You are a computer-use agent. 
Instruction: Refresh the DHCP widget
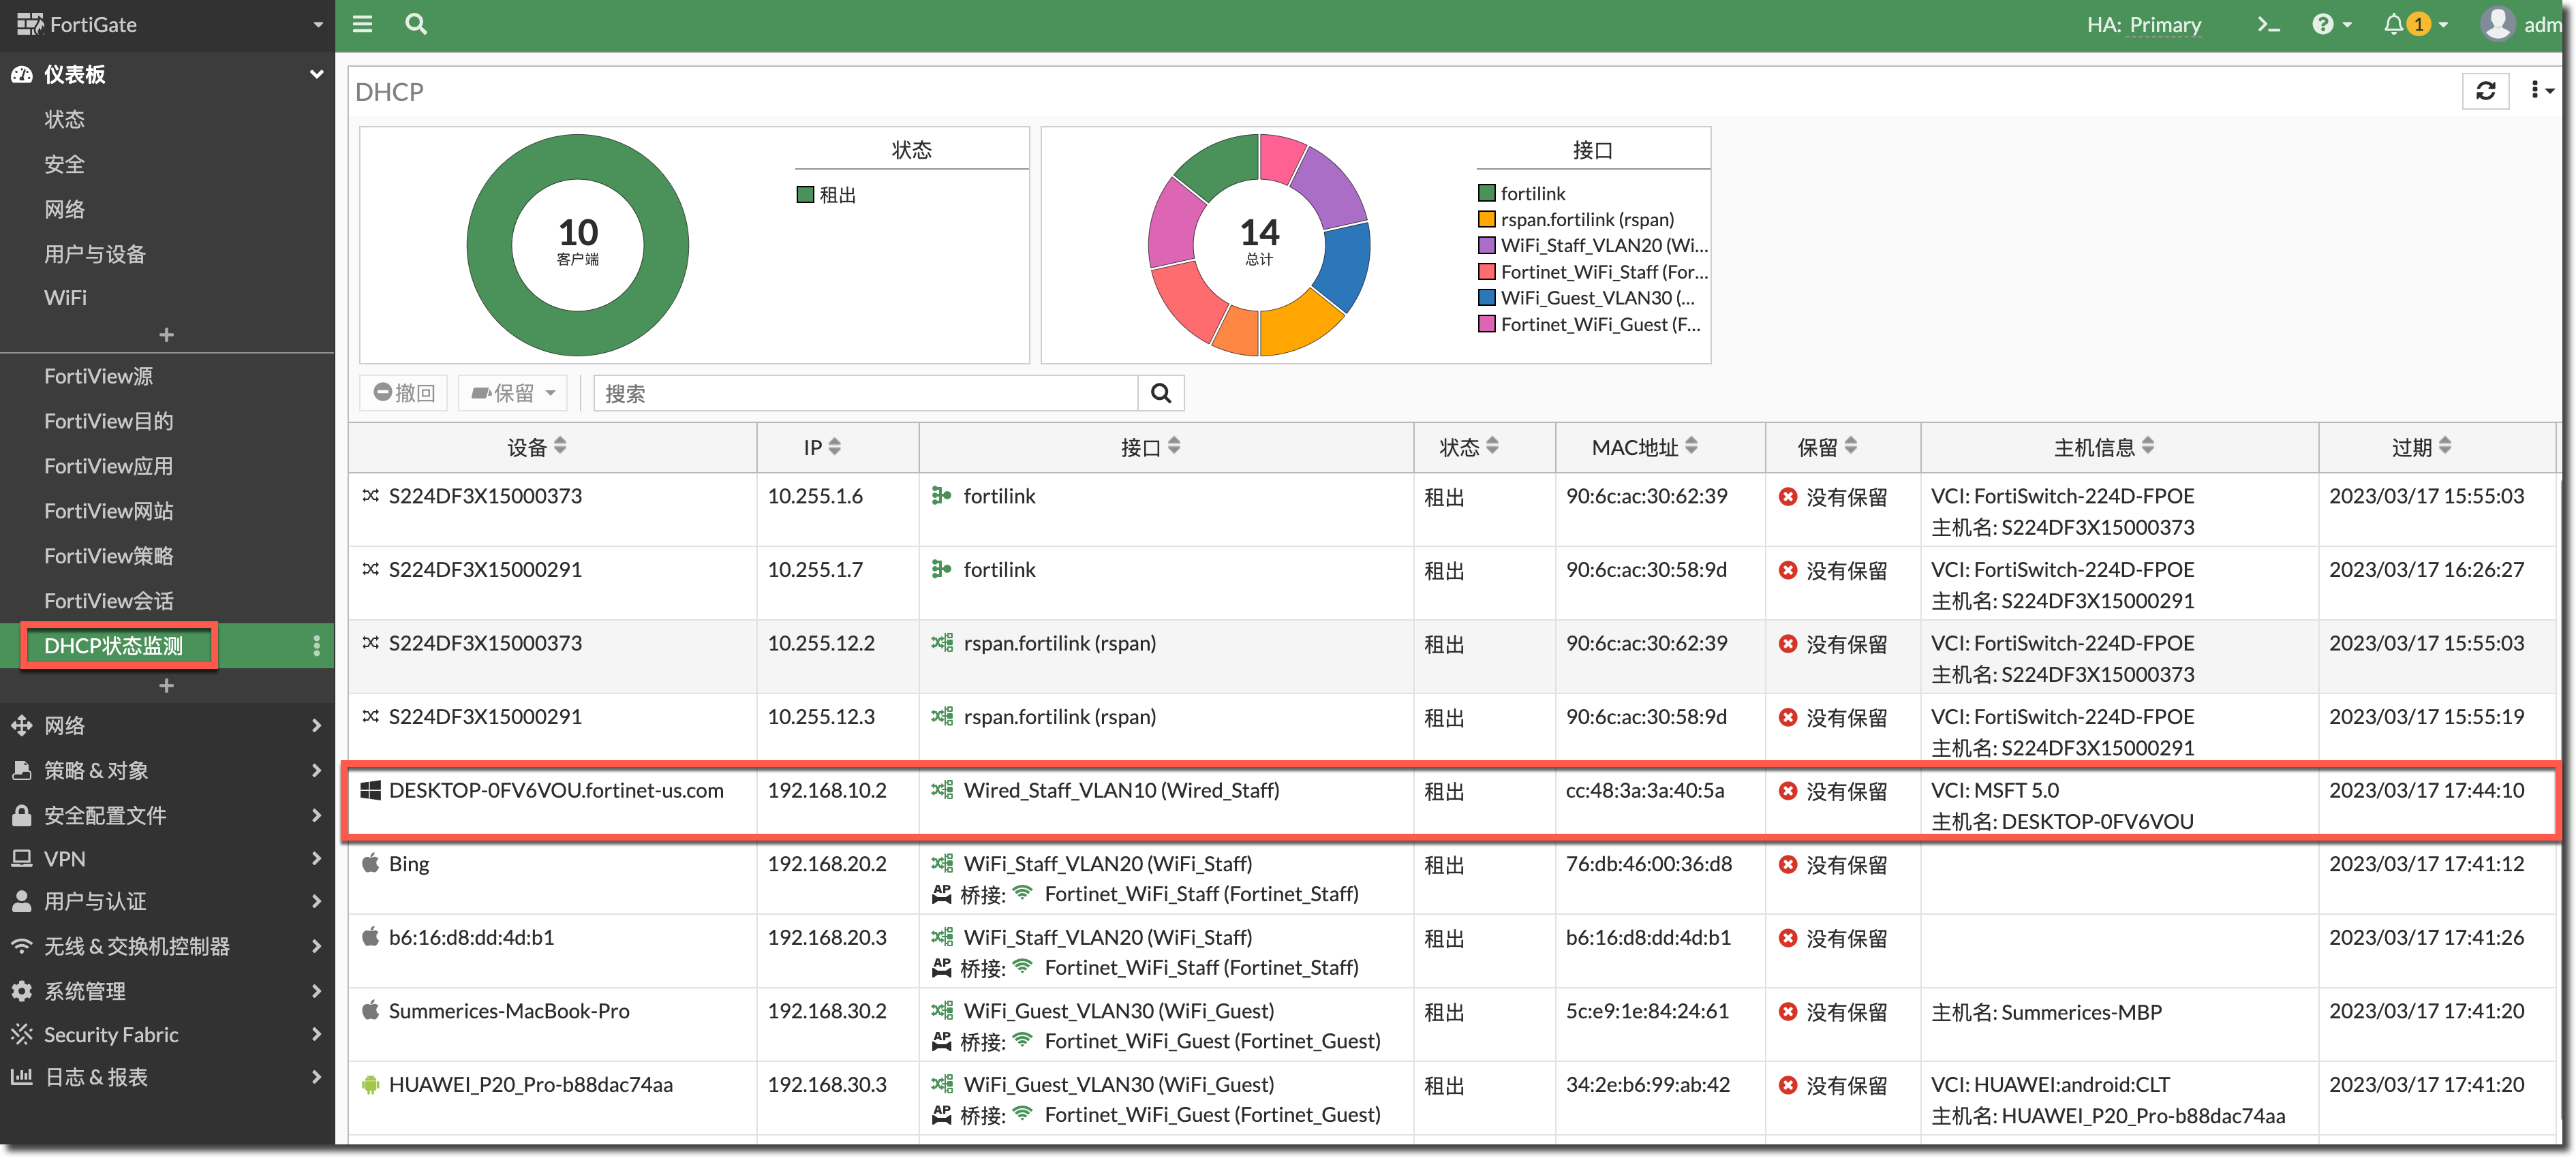[x=2485, y=91]
